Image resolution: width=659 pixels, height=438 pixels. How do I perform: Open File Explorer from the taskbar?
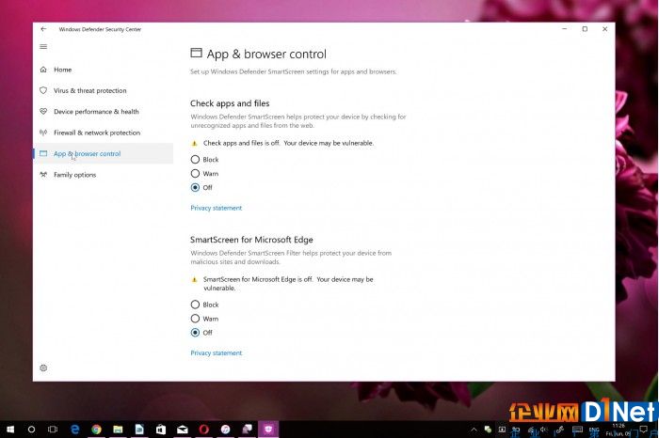click(118, 430)
